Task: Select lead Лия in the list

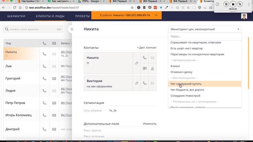Action: click(8, 66)
